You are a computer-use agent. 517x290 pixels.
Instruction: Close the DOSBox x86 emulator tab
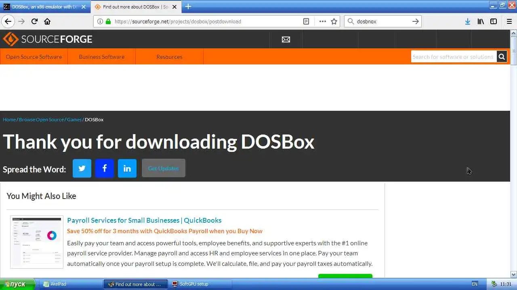coord(84,7)
